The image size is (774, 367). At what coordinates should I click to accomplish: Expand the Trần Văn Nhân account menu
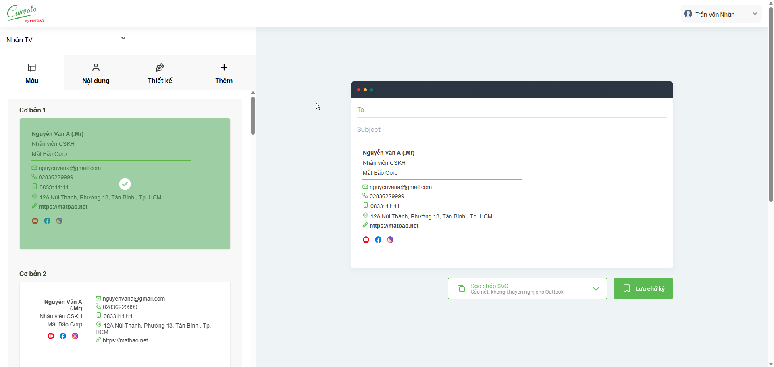(755, 14)
